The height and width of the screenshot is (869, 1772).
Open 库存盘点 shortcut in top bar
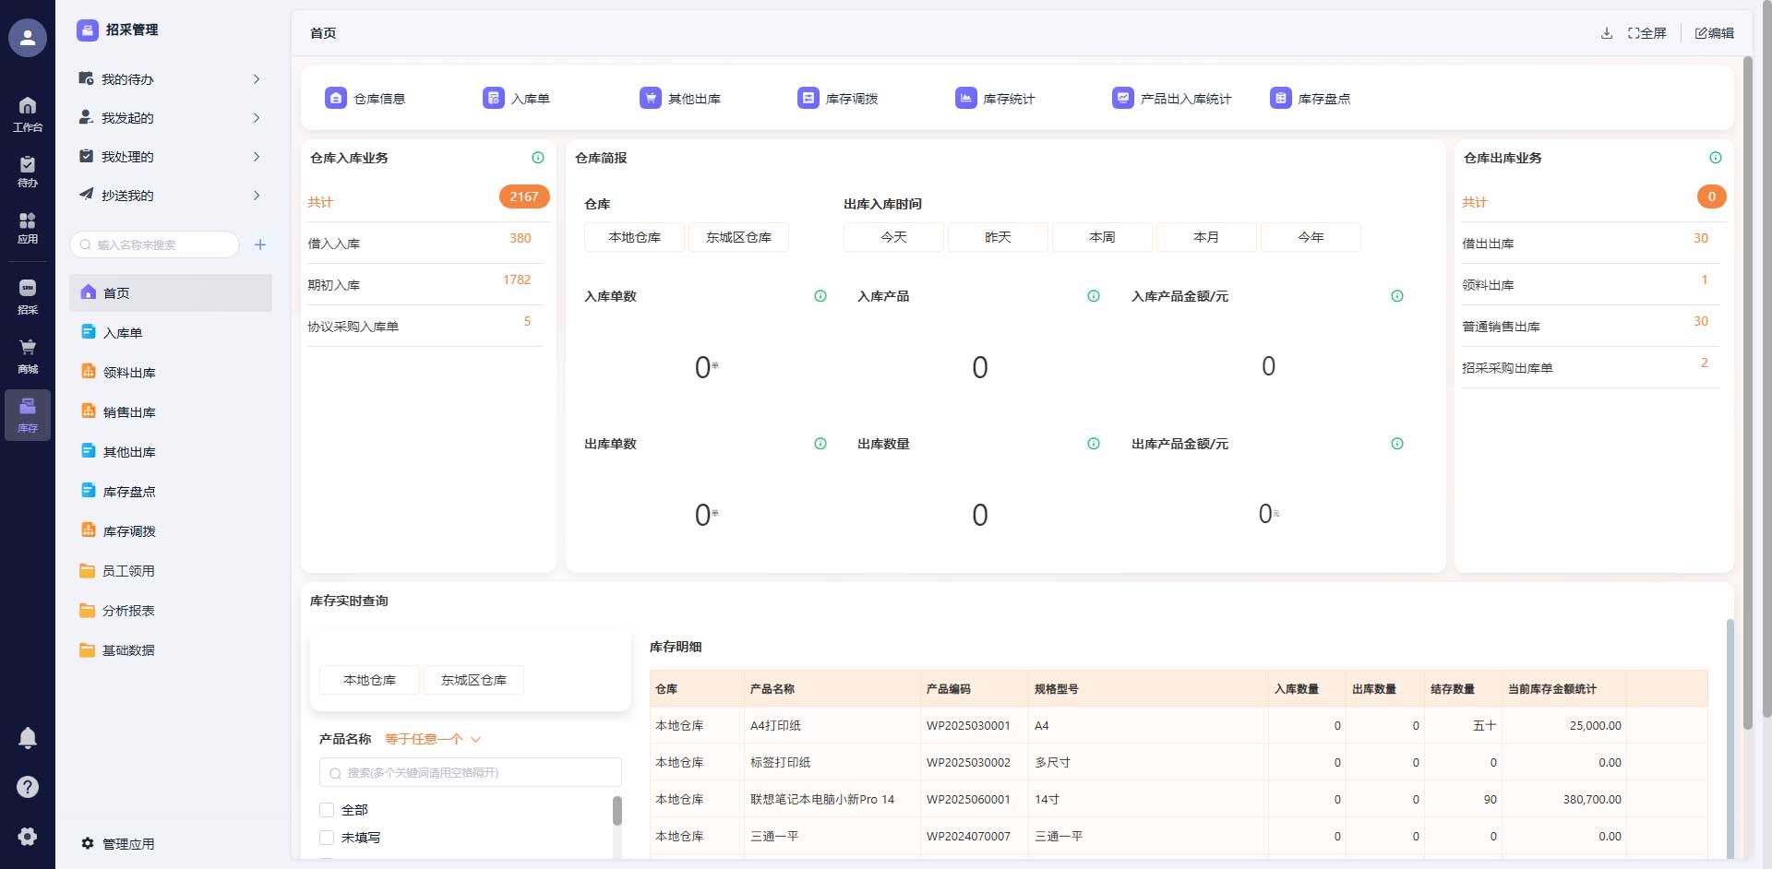click(x=1311, y=98)
